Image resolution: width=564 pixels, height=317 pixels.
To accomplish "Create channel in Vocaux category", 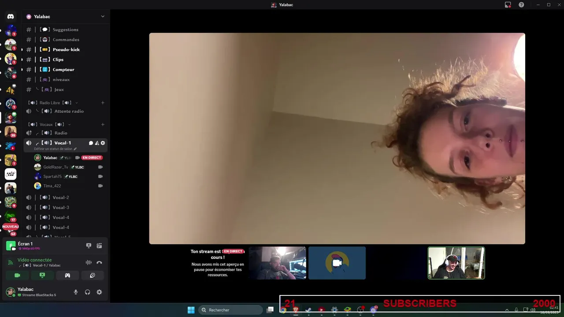I will coord(103,125).
